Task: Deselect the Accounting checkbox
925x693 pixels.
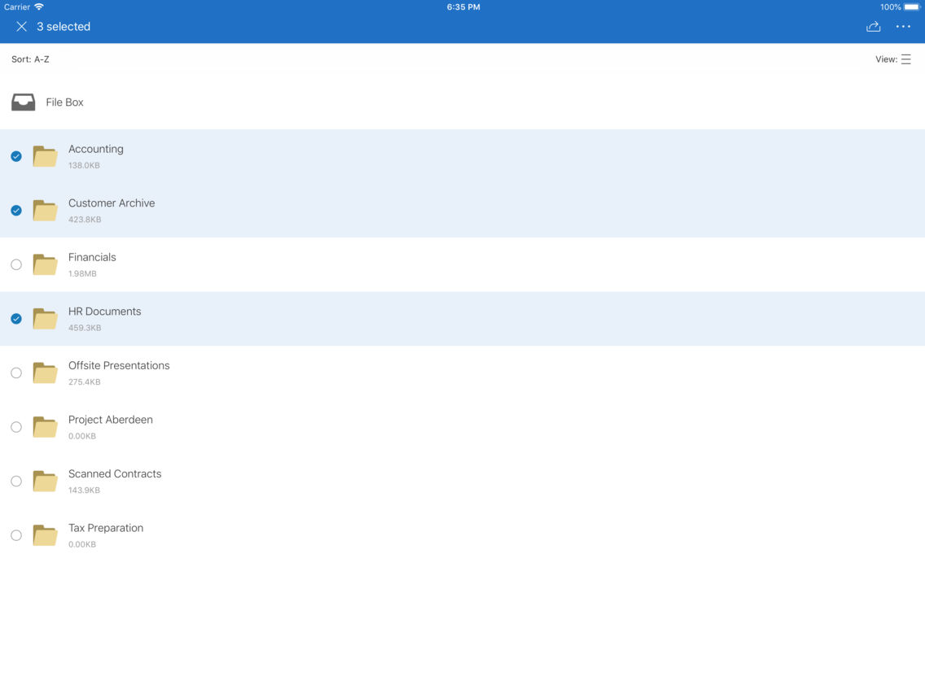Action: click(x=15, y=156)
